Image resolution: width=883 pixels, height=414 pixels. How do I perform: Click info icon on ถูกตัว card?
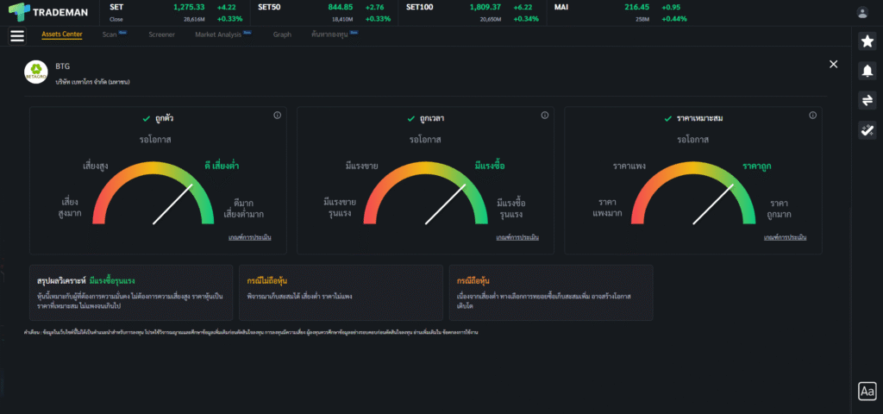click(277, 116)
